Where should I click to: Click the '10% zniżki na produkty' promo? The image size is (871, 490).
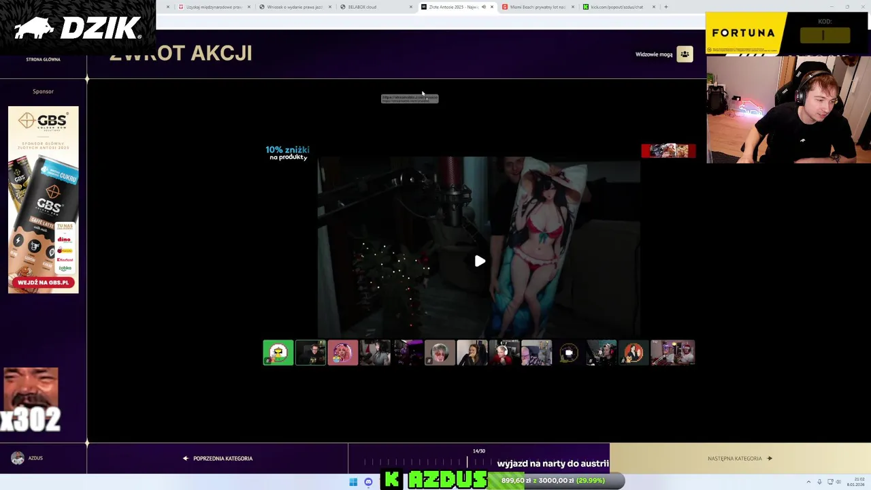coord(287,152)
